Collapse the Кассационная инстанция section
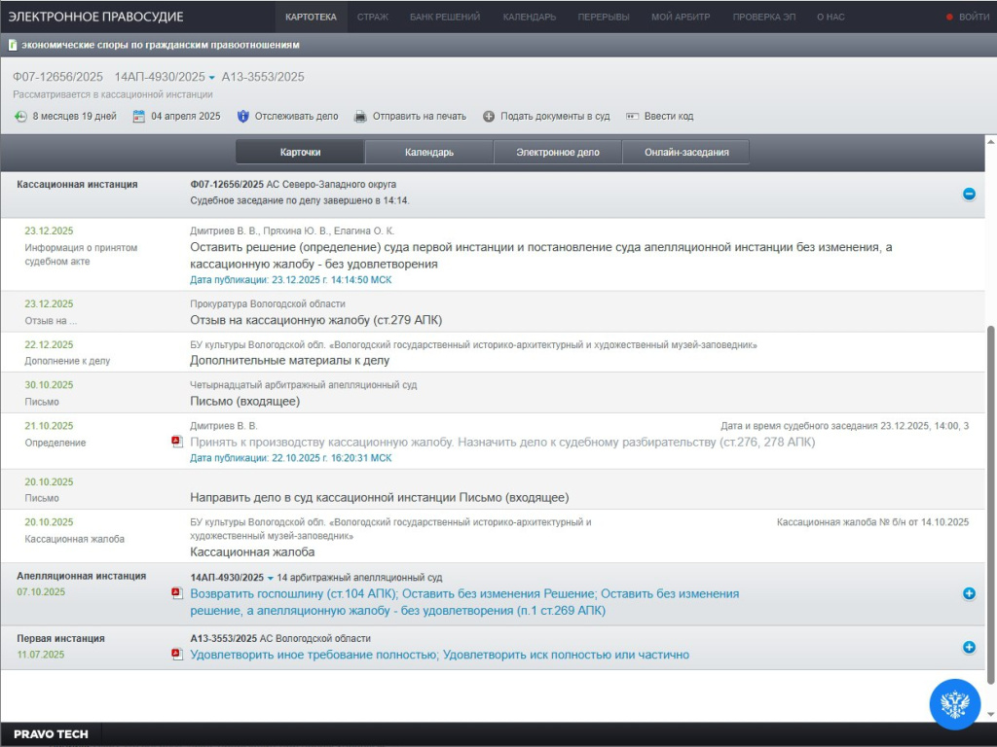The width and height of the screenshot is (997, 747). point(969,194)
